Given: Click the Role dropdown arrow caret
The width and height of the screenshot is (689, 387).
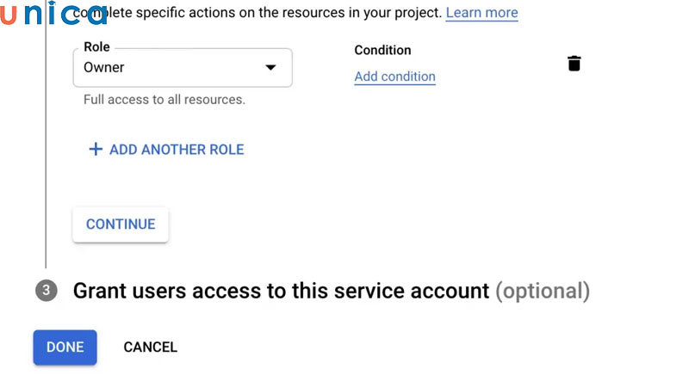Looking at the screenshot, I should click(270, 68).
